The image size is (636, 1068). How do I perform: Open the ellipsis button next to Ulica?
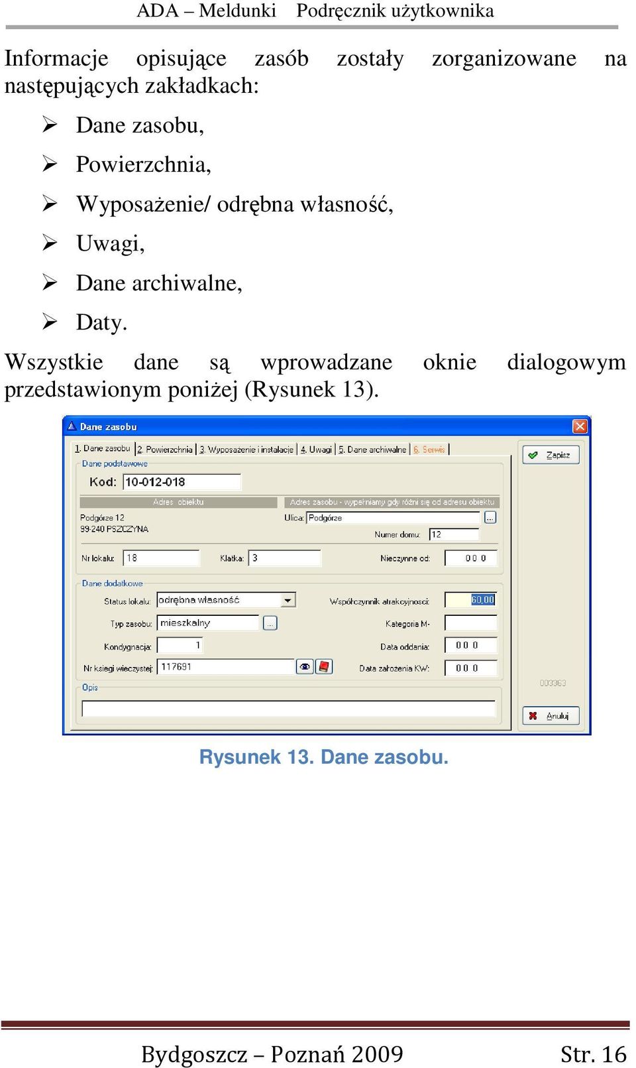(x=490, y=518)
